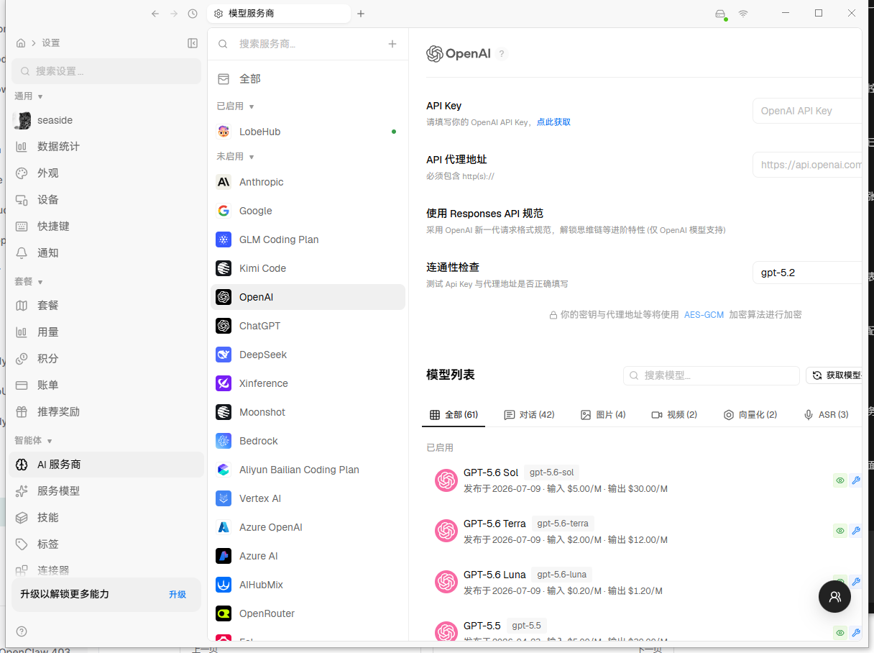The image size is (874, 653).
Task: Select Moonshot provider
Action: pyautogui.click(x=308, y=412)
